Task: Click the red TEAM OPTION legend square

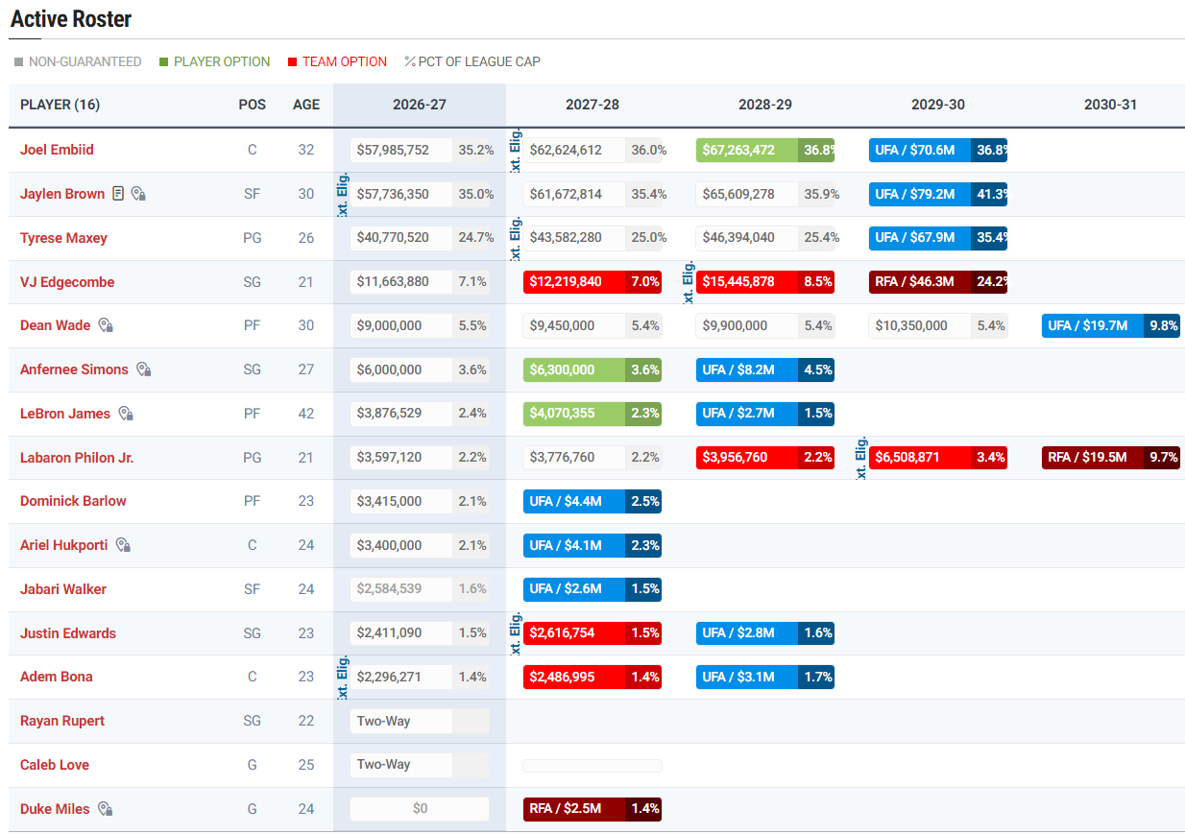Action: pos(292,62)
